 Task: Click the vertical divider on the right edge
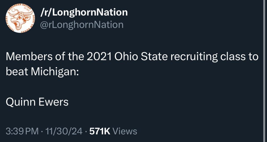(265, 71)
